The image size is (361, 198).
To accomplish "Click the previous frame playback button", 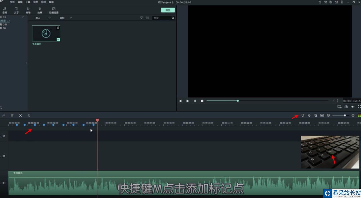I will pyautogui.click(x=180, y=101).
